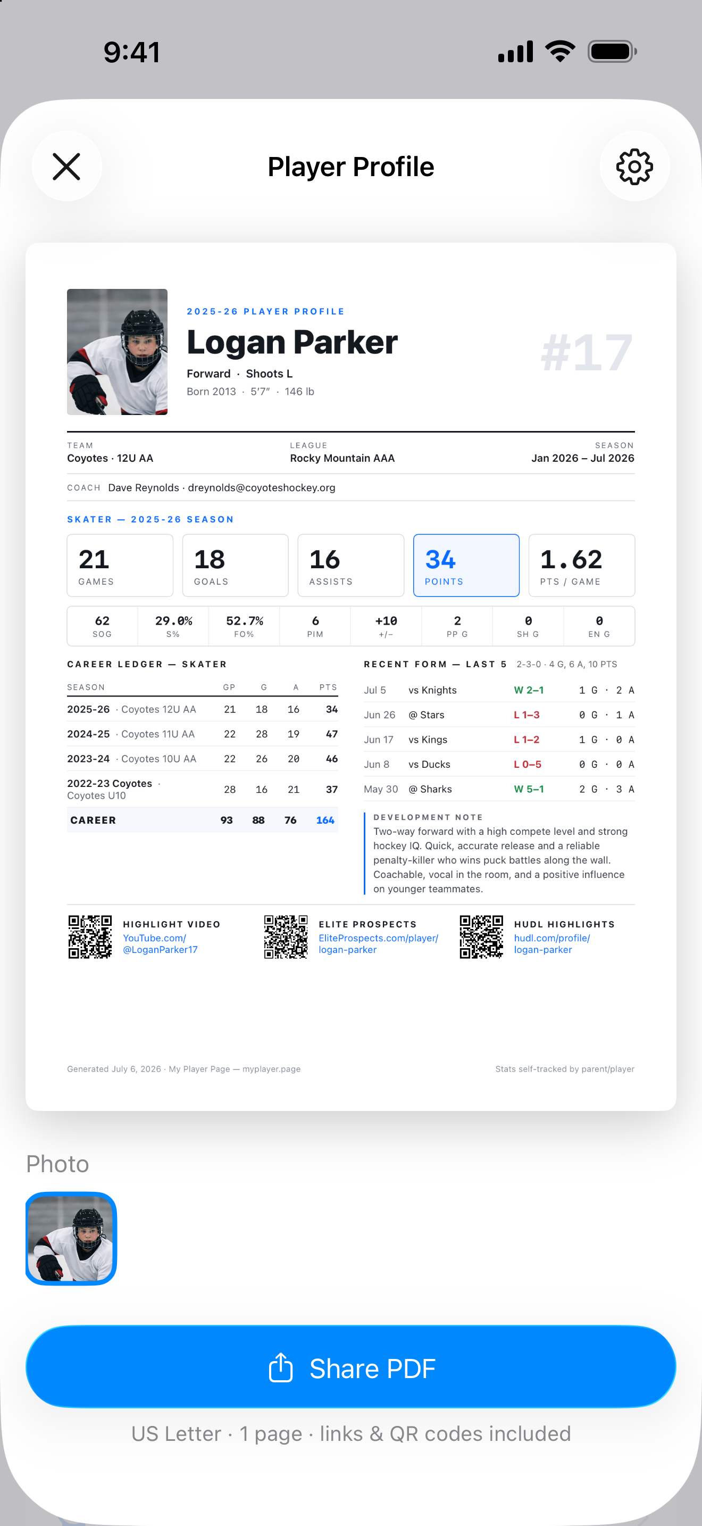Tap the league name Rocky Mountain AAA
Screen dimensions: 702x1526
(342, 458)
